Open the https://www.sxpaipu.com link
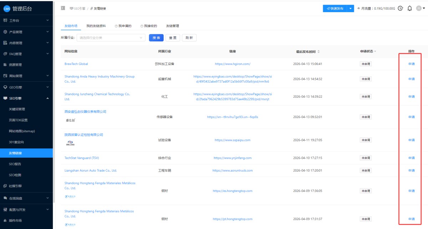The height and width of the screenshot is (229, 428). tap(232, 140)
